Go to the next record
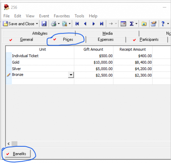171x163 pixels. point(93,24)
